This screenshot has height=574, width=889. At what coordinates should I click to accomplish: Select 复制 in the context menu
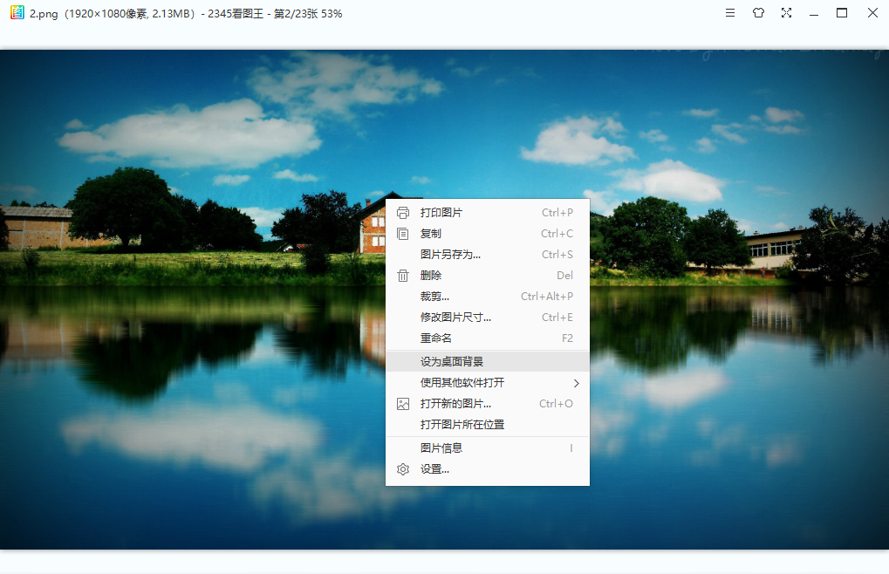coord(488,234)
